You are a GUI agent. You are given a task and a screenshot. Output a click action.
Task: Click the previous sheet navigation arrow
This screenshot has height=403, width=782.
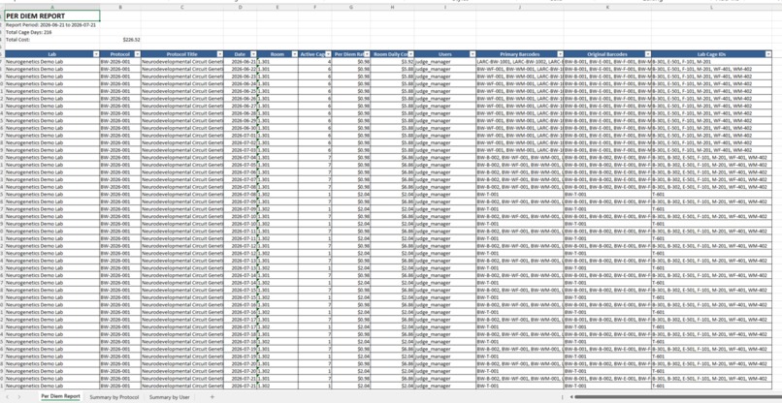click(7, 397)
